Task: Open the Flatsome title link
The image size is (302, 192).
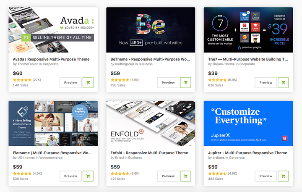Action: [x=52, y=153]
